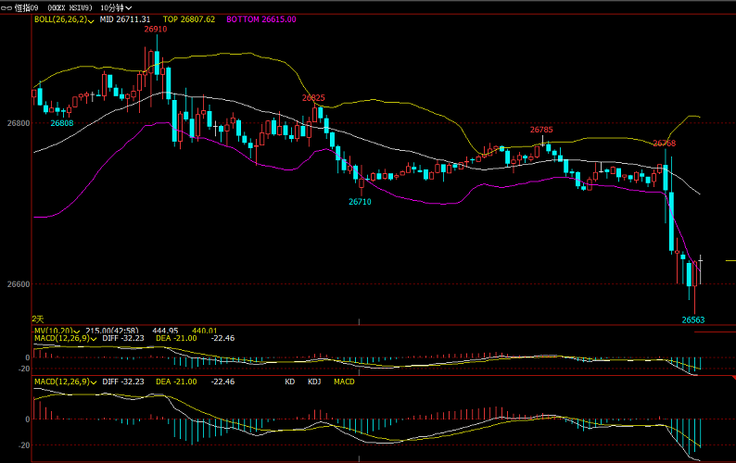Select the 26710 swing low label
Viewport: 736px width, 463px height.
(x=360, y=202)
